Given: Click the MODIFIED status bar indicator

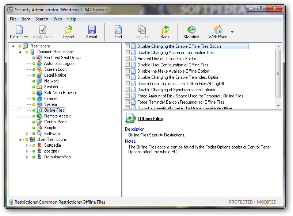Looking at the screenshot, I should point(267,202).
